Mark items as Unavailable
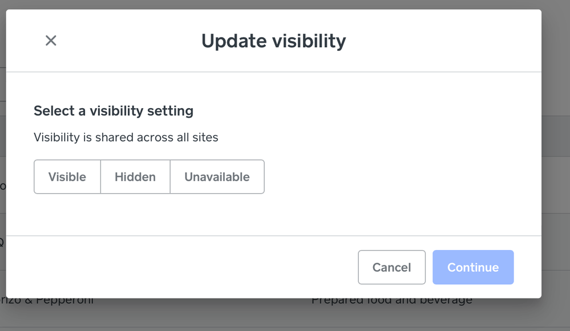This screenshot has height=331, width=570. (x=217, y=177)
